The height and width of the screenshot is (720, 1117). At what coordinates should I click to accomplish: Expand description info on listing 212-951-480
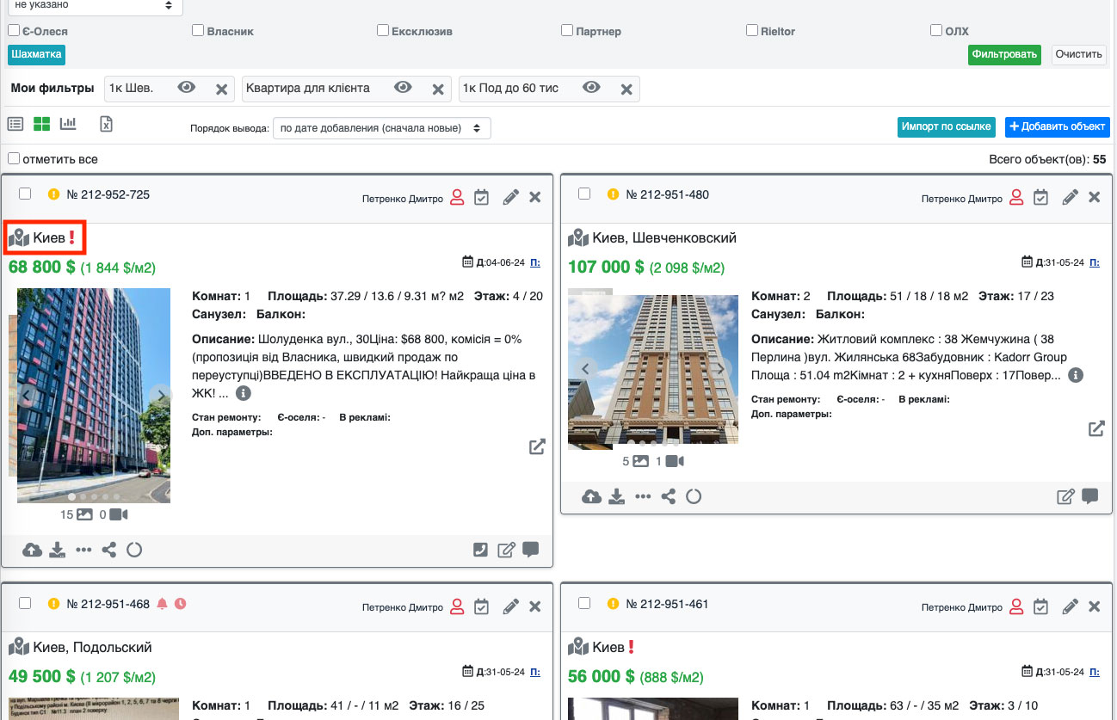[x=1076, y=376]
